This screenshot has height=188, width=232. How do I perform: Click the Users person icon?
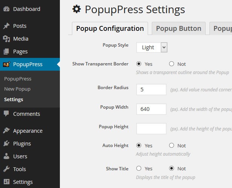[x=6, y=156]
